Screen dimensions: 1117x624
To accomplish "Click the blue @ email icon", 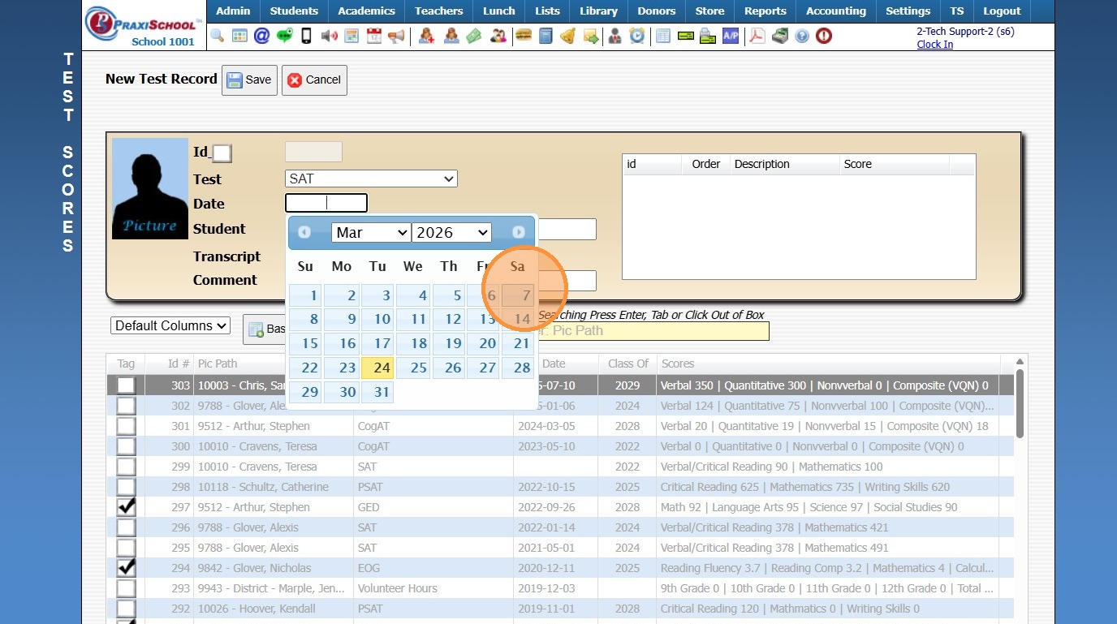I will [261, 36].
